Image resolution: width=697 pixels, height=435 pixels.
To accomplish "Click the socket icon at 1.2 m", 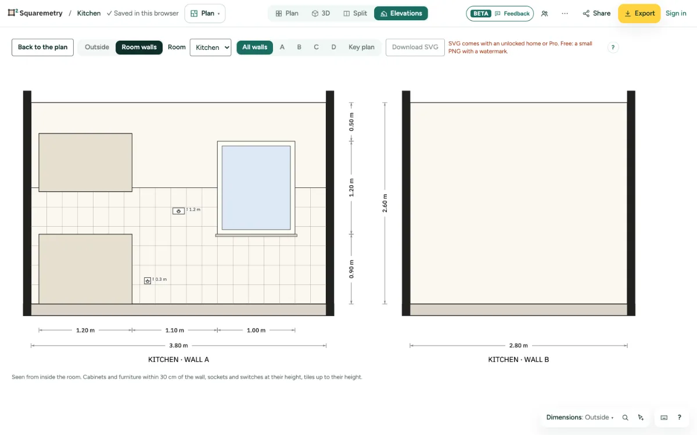I will pos(178,211).
